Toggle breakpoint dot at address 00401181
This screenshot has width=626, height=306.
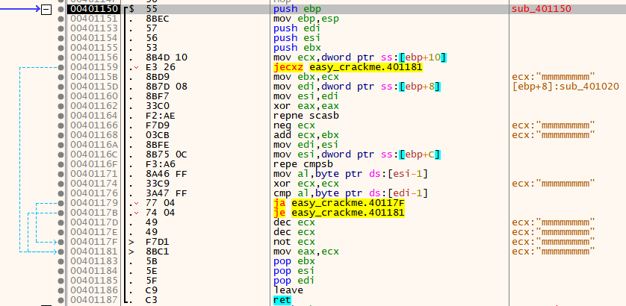61,252
